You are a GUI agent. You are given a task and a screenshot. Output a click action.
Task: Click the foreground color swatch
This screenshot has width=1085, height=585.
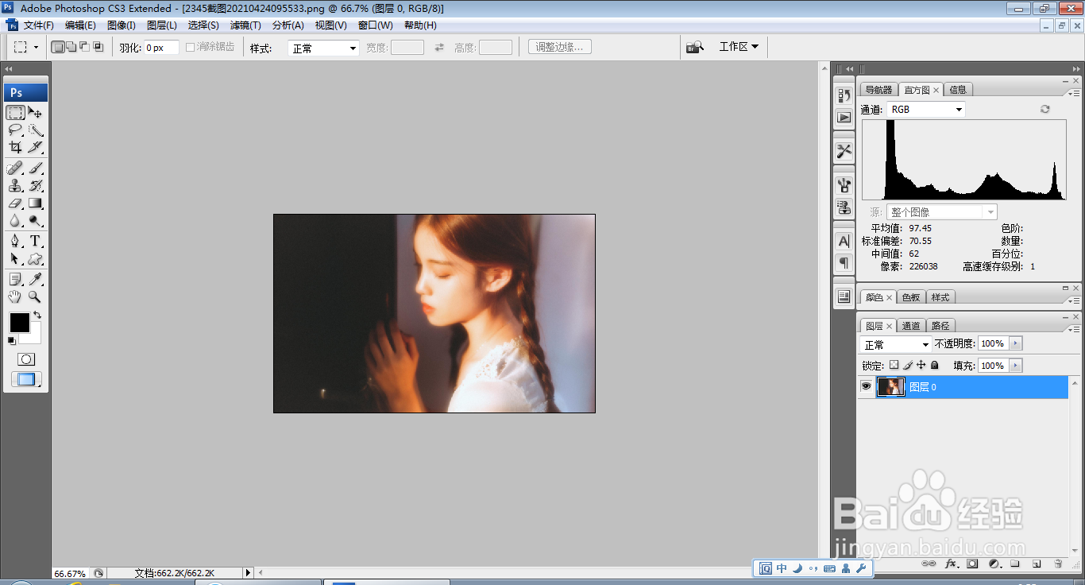tap(19, 323)
